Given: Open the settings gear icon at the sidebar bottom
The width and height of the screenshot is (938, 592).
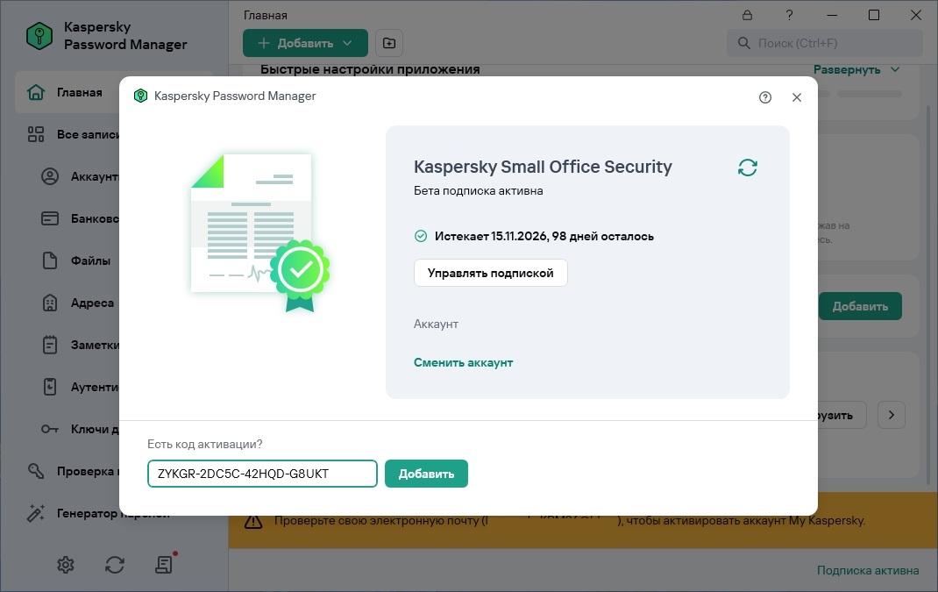Looking at the screenshot, I should pos(65,565).
